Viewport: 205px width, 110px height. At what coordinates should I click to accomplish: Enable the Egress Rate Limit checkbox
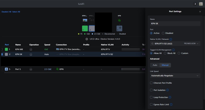(151, 105)
